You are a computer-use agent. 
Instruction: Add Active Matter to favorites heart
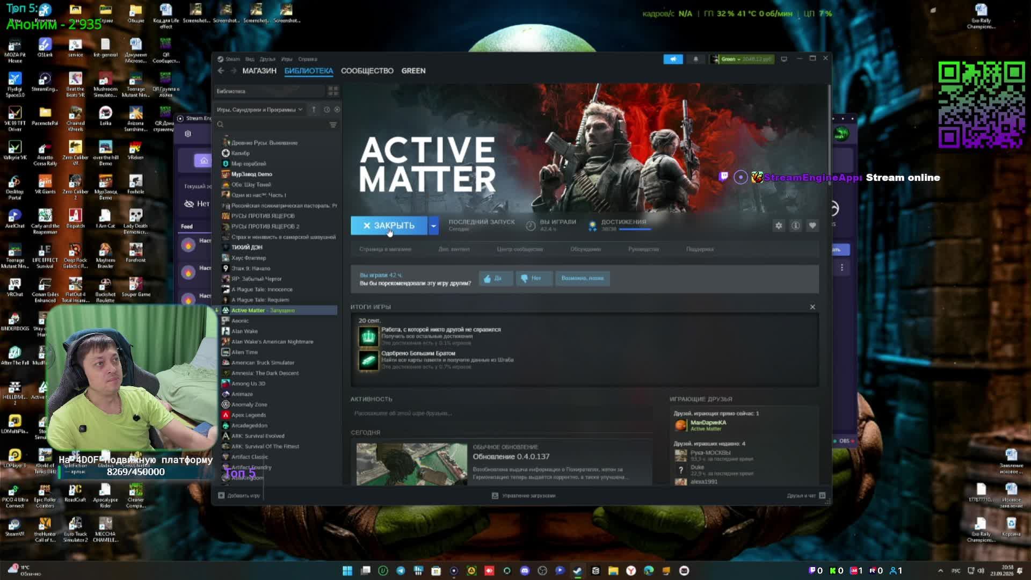coord(812,226)
